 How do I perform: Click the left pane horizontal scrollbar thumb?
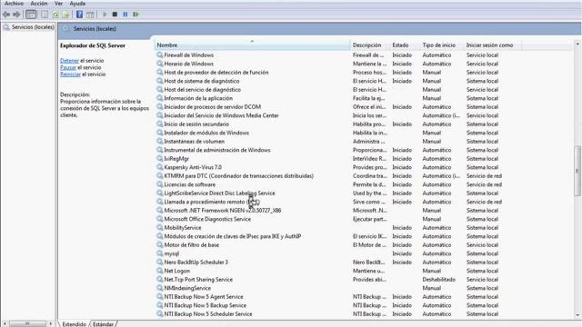click(27, 323)
